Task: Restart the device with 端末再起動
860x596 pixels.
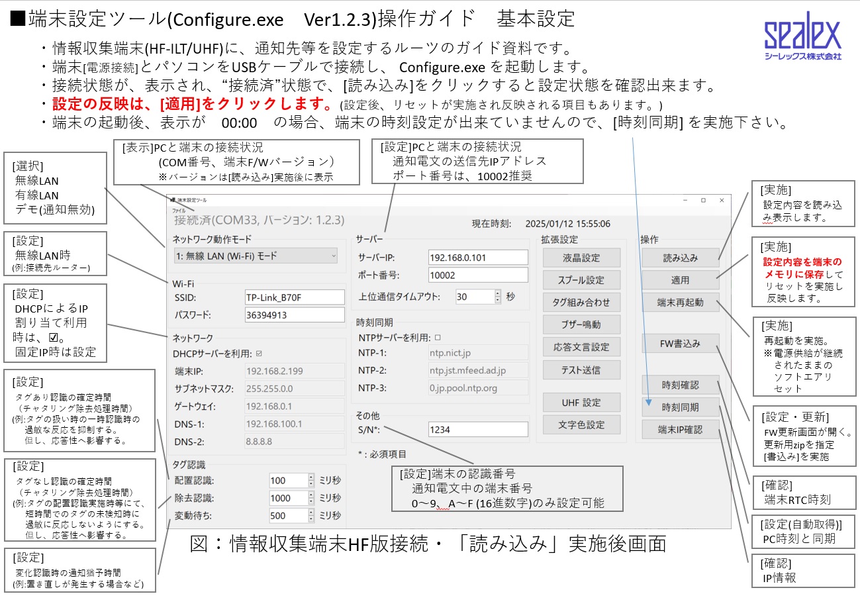Action: (680, 303)
